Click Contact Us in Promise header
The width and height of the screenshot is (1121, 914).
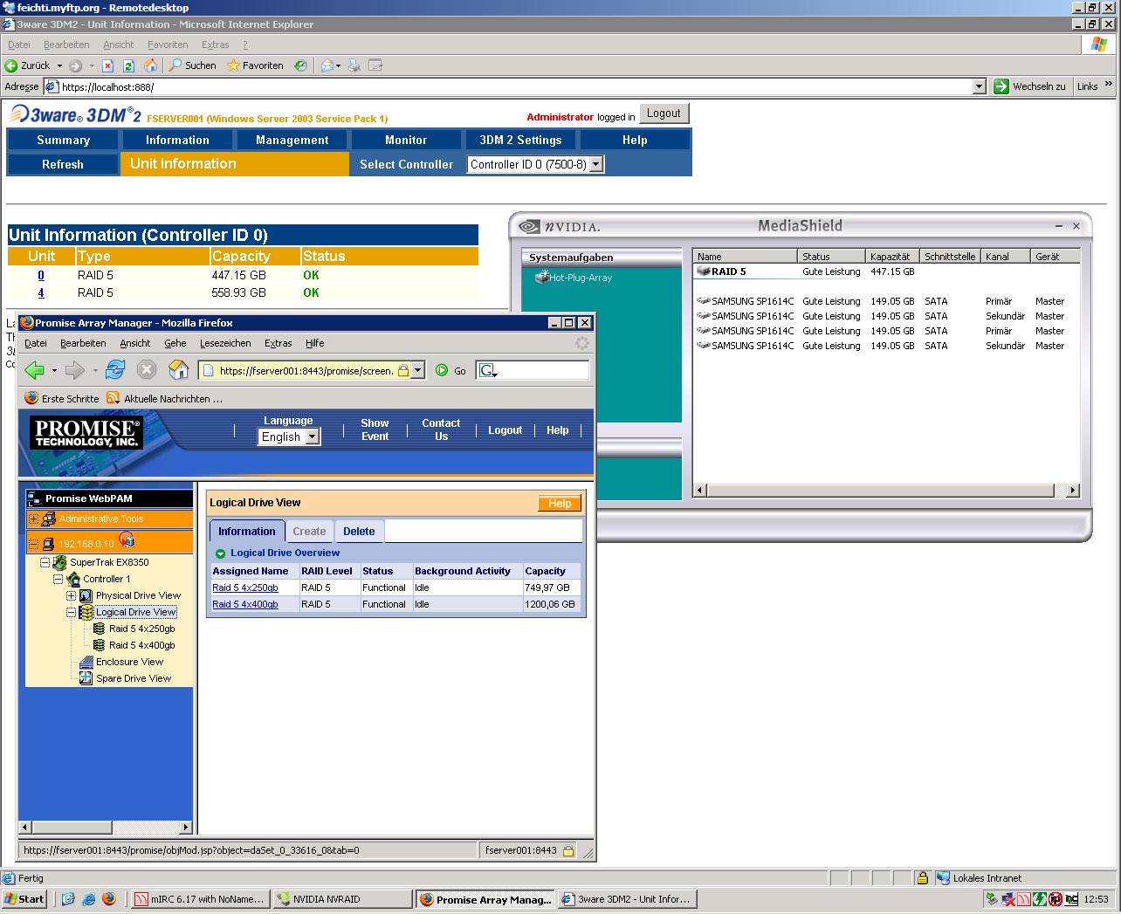[441, 430]
